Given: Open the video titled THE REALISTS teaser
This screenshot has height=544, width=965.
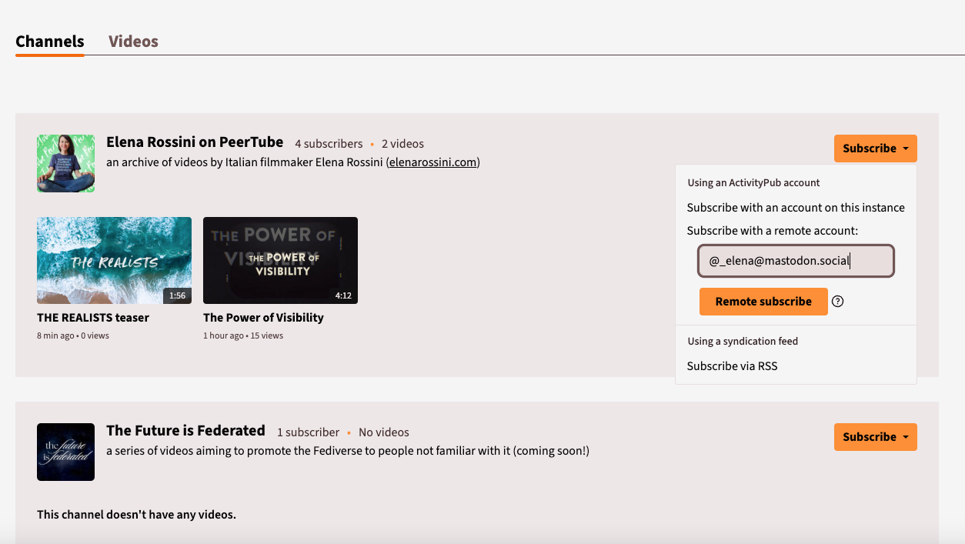Looking at the screenshot, I should pos(93,317).
